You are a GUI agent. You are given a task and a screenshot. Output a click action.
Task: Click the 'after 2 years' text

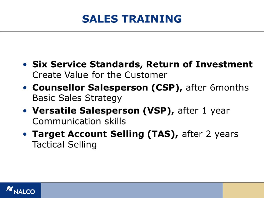coord(210,134)
